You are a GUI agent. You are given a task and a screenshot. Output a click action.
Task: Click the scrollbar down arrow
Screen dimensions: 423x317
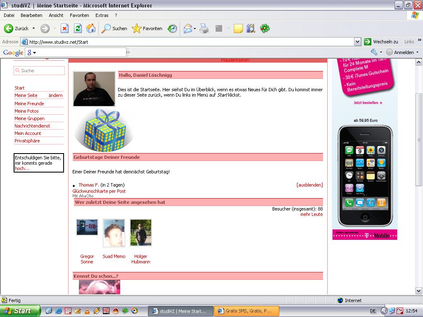click(419, 291)
